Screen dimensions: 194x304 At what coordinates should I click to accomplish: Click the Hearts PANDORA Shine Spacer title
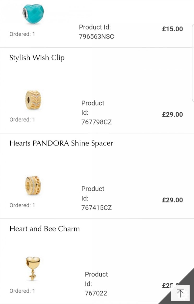pos(61,143)
